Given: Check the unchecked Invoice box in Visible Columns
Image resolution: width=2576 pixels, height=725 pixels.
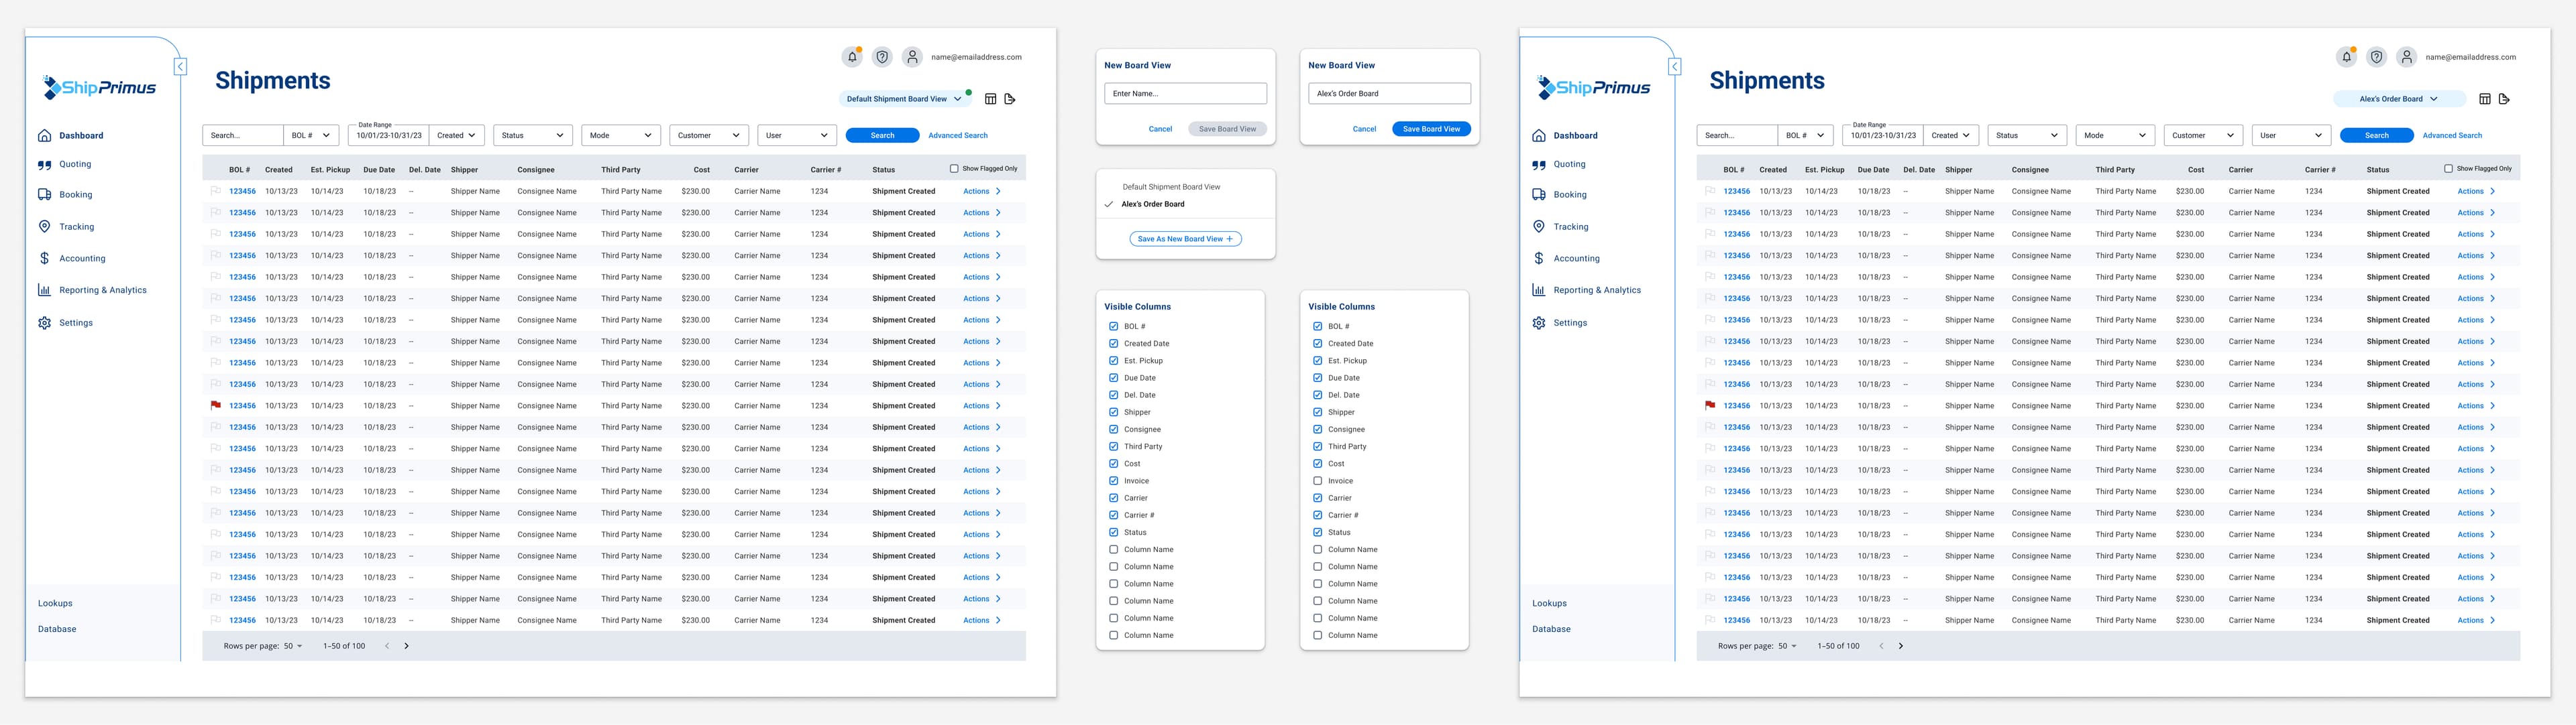Looking at the screenshot, I should (x=1317, y=480).
